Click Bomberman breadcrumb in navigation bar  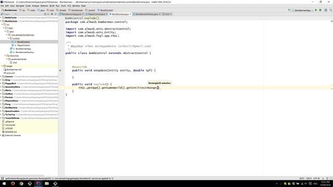[x=9, y=10]
